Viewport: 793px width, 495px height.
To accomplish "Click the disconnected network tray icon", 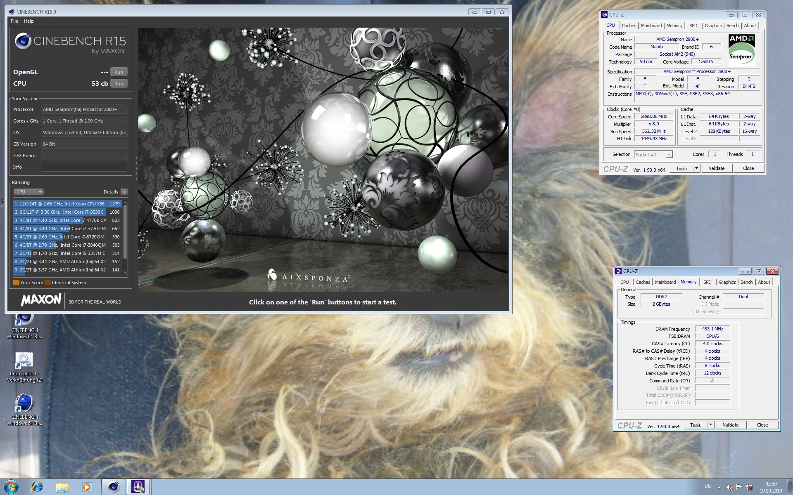I will click(x=749, y=488).
